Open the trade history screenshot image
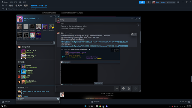Image resolution: width=192 pixels, height=108 pixels. (90, 54)
